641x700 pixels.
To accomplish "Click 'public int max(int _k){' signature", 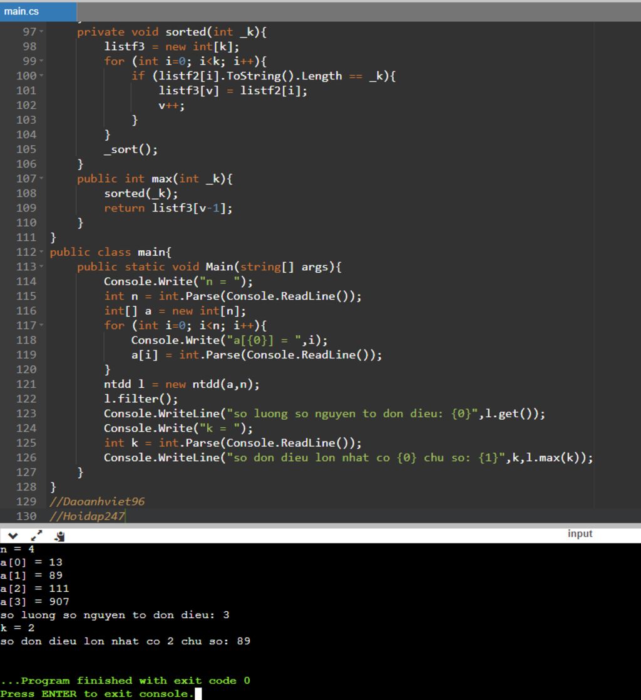I will coord(155,178).
